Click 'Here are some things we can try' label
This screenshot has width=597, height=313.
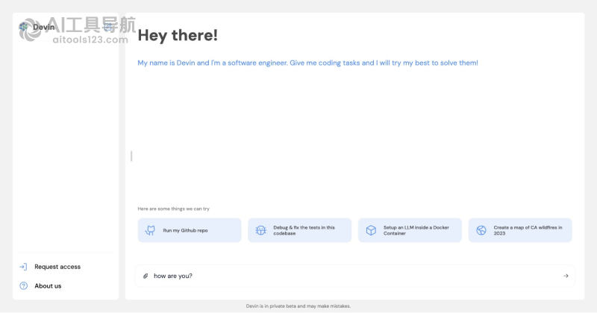(x=174, y=209)
